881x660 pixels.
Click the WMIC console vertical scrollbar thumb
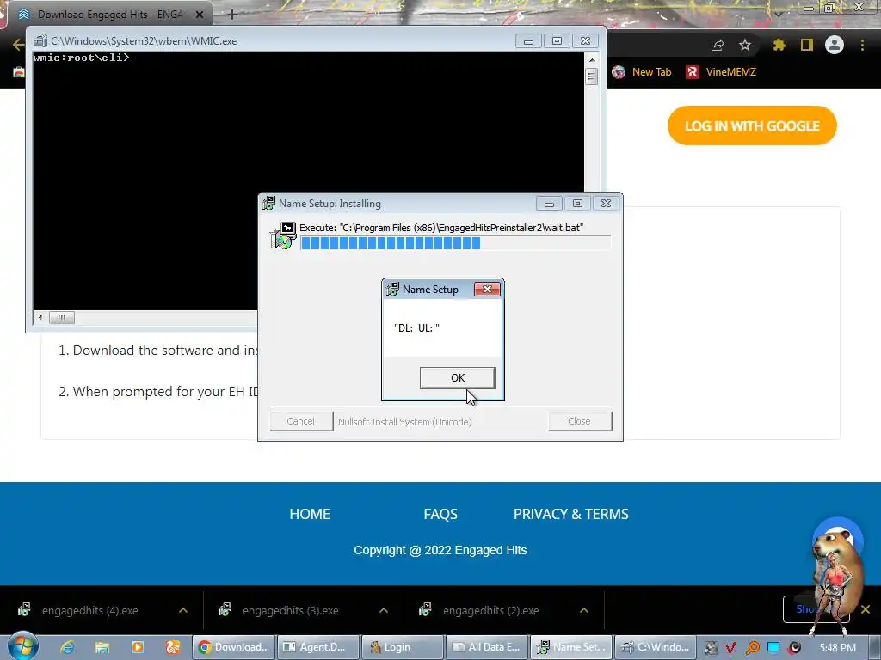tap(591, 76)
